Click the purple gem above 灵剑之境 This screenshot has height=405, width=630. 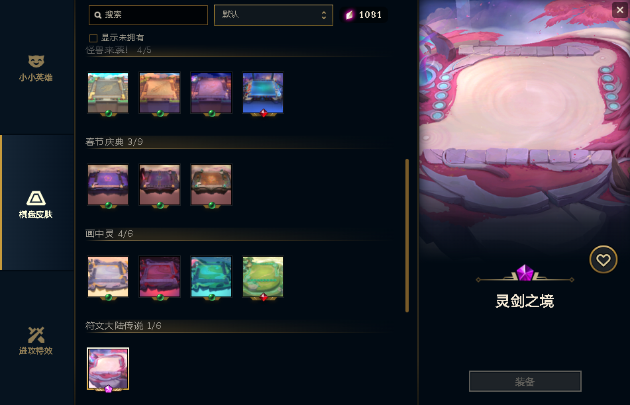525,273
